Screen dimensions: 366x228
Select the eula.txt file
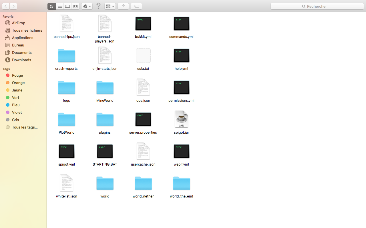coord(143,56)
